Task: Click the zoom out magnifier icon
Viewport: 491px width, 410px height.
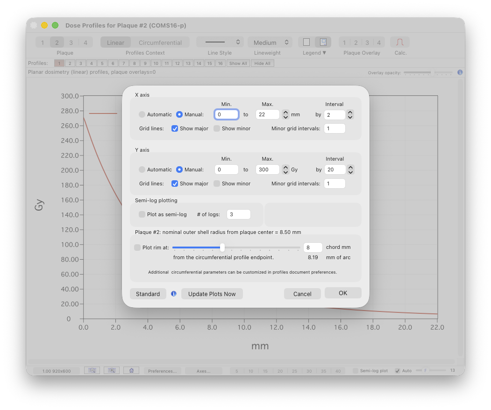Action: pos(92,370)
